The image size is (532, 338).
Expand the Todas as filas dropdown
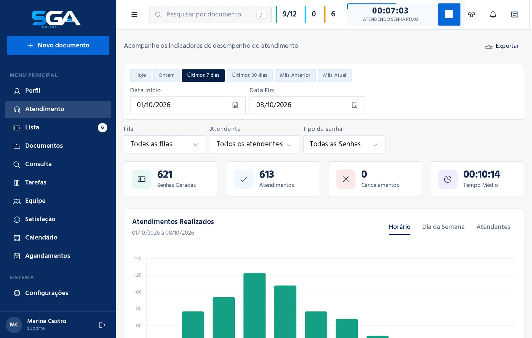[x=165, y=144]
